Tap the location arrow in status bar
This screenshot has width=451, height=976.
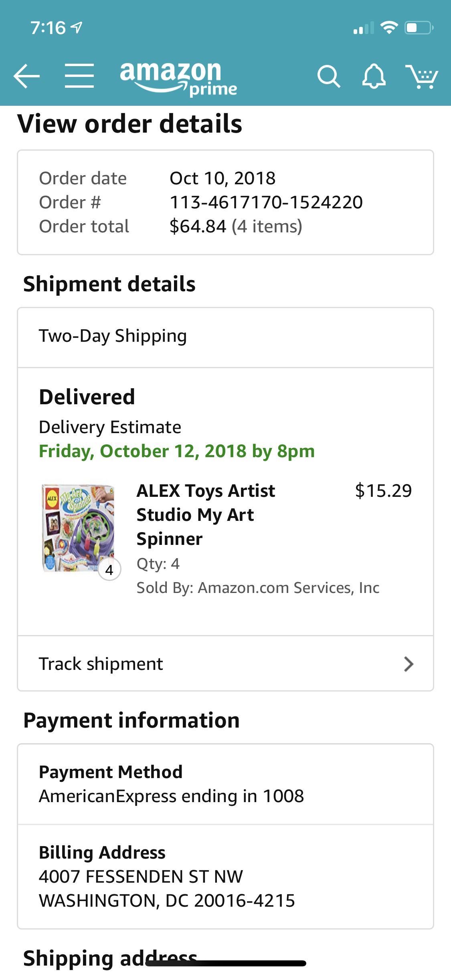coord(77,28)
